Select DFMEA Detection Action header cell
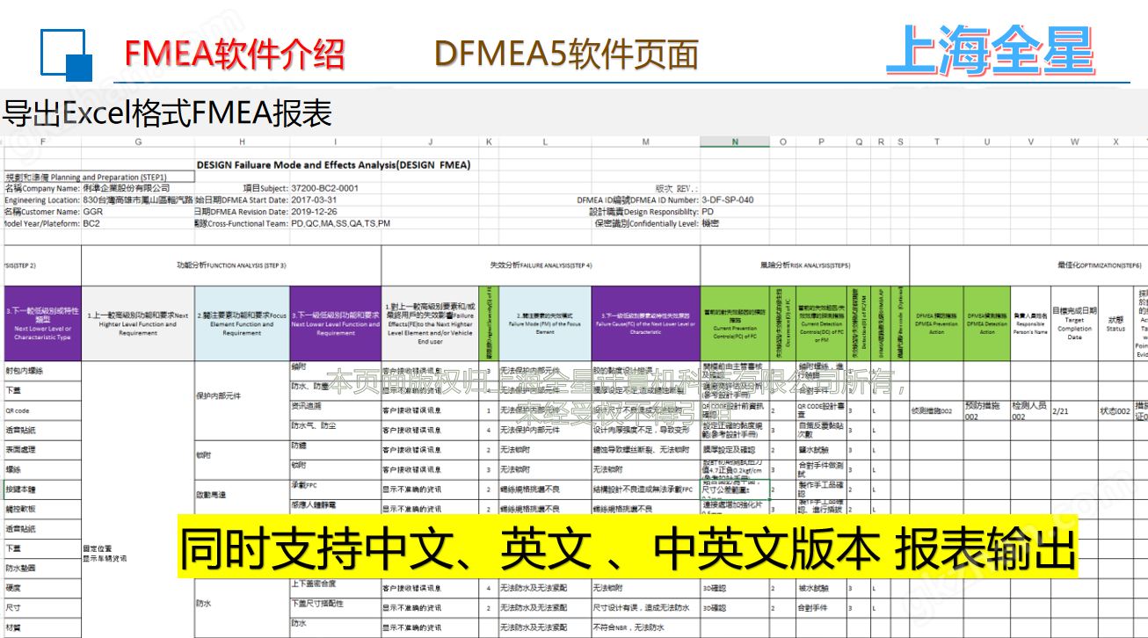The width and height of the screenshot is (1148, 638). 987,323
